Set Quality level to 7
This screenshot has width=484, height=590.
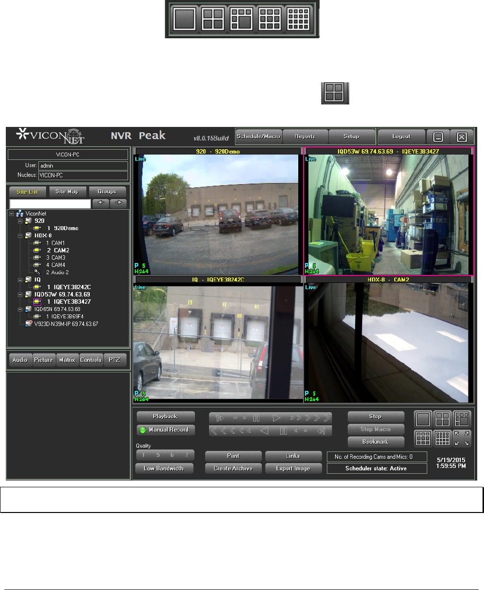coord(187,455)
